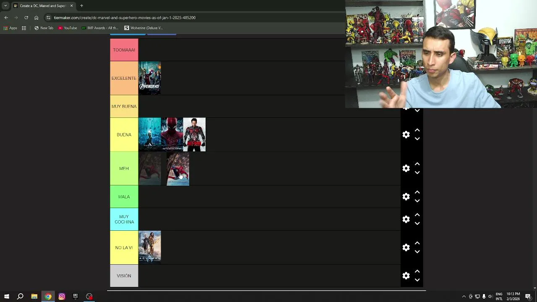The height and width of the screenshot is (302, 537).
Task: Go forward with the browser forward arrow
Action: point(16,18)
